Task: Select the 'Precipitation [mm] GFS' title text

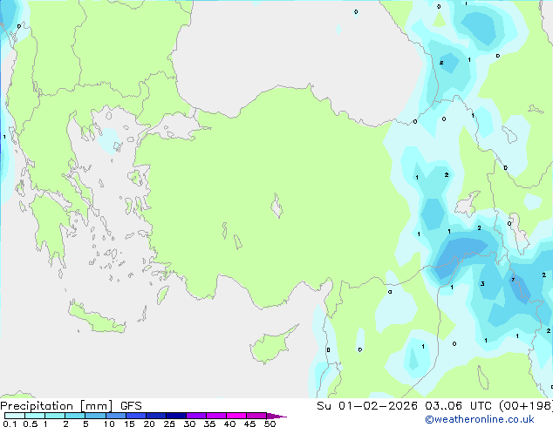Action: pyautogui.click(x=71, y=406)
